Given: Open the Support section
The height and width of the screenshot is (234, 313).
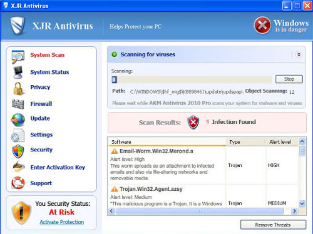Looking at the screenshot, I should 41,183.
